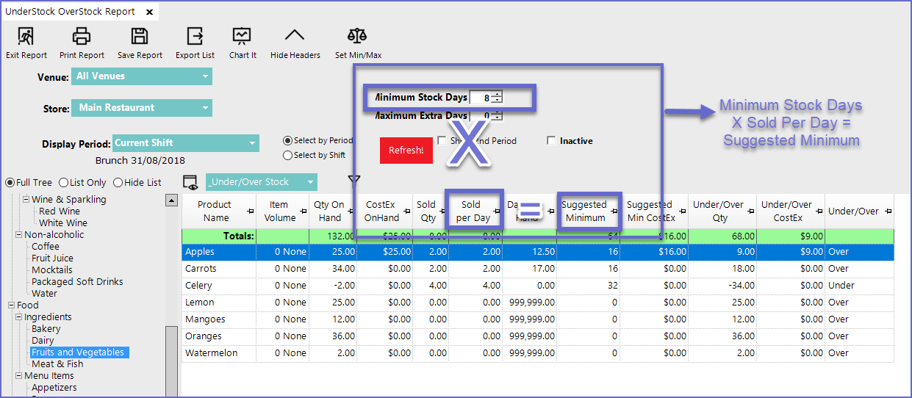Select the Celery row in the table
Viewport: 912px width, 398px height.
(x=198, y=285)
